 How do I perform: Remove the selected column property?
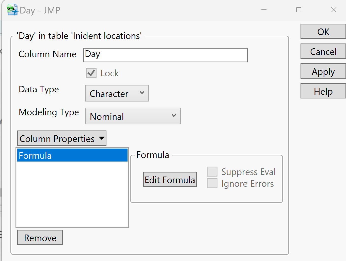click(x=40, y=238)
